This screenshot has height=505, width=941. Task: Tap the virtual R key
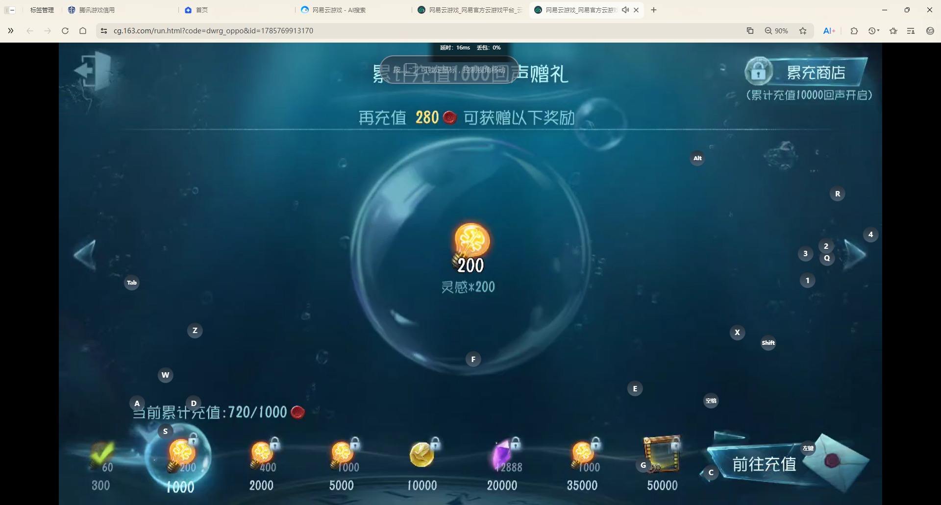pyautogui.click(x=838, y=194)
